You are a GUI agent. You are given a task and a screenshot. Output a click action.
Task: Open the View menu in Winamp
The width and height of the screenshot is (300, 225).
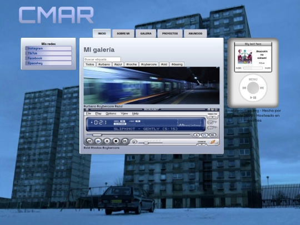tap(124, 113)
